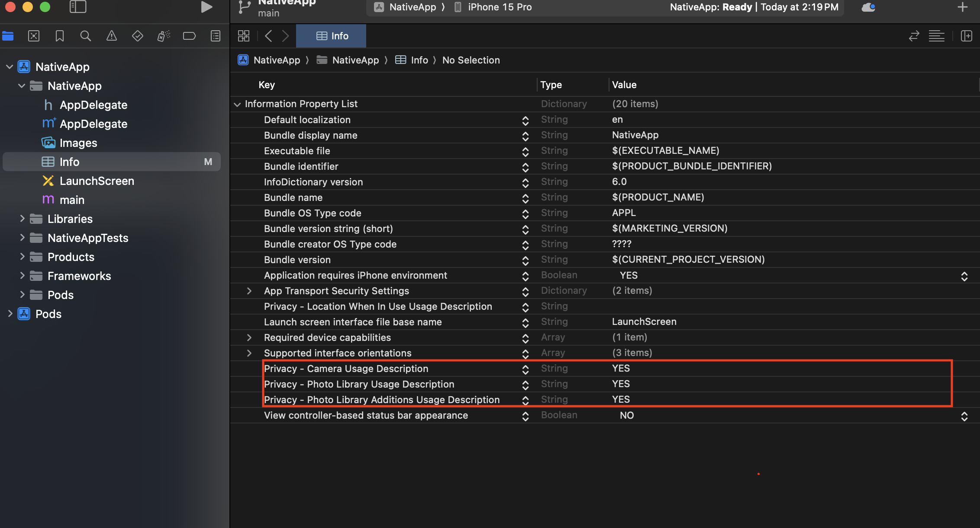Expand App Transport Security Settings row
This screenshot has width=980, height=528.
(x=249, y=291)
